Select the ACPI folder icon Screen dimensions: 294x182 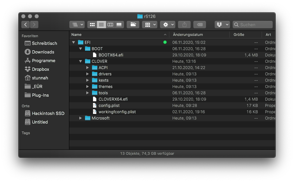click(x=95, y=68)
